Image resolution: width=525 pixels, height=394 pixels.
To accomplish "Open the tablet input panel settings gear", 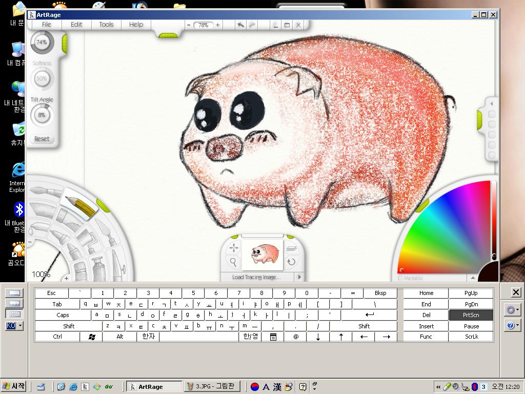I will (511, 310).
